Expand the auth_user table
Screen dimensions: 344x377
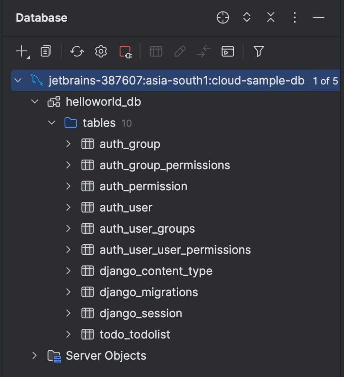68,207
